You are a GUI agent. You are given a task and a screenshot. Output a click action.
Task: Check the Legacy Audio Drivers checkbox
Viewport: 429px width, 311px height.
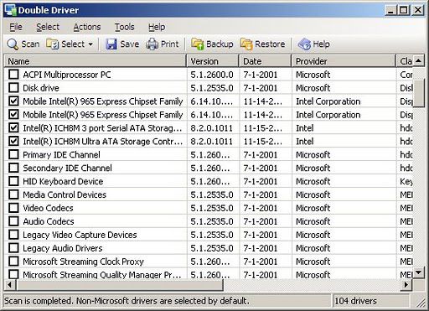coord(13,248)
